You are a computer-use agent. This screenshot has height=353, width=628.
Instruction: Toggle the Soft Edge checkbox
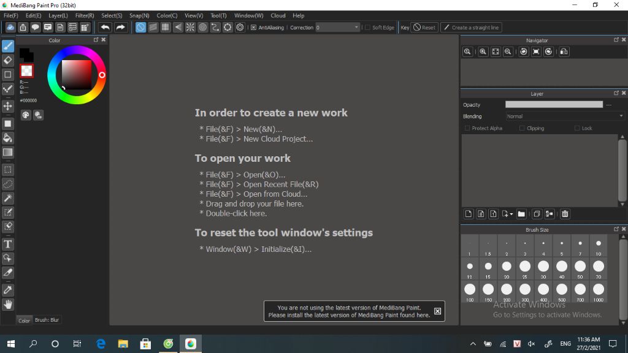point(368,28)
